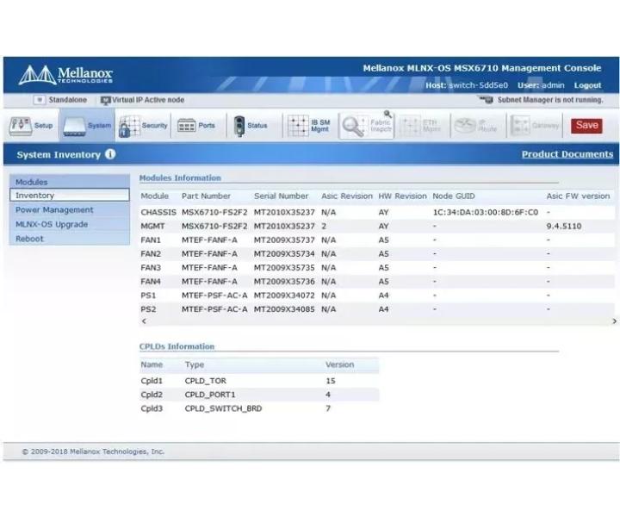The width and height of the screenshot is (620, 517).
Task: Click the FAN2 module row label
Action: pos(151,253)
